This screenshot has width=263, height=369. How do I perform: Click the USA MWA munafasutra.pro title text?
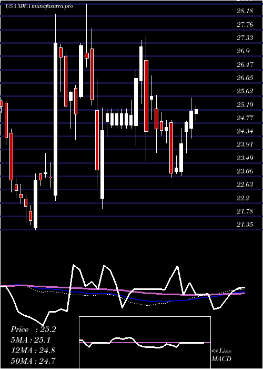point(39,6)
